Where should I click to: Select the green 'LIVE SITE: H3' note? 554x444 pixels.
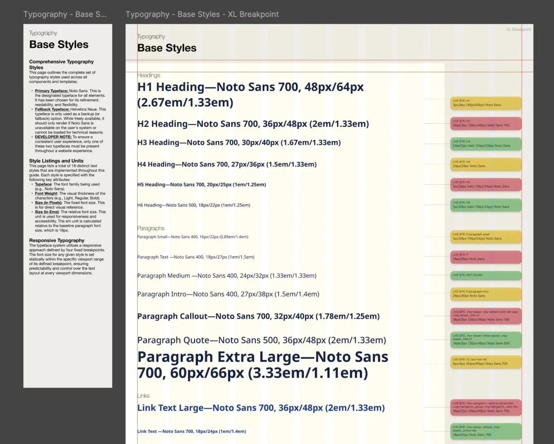[486, 144]
